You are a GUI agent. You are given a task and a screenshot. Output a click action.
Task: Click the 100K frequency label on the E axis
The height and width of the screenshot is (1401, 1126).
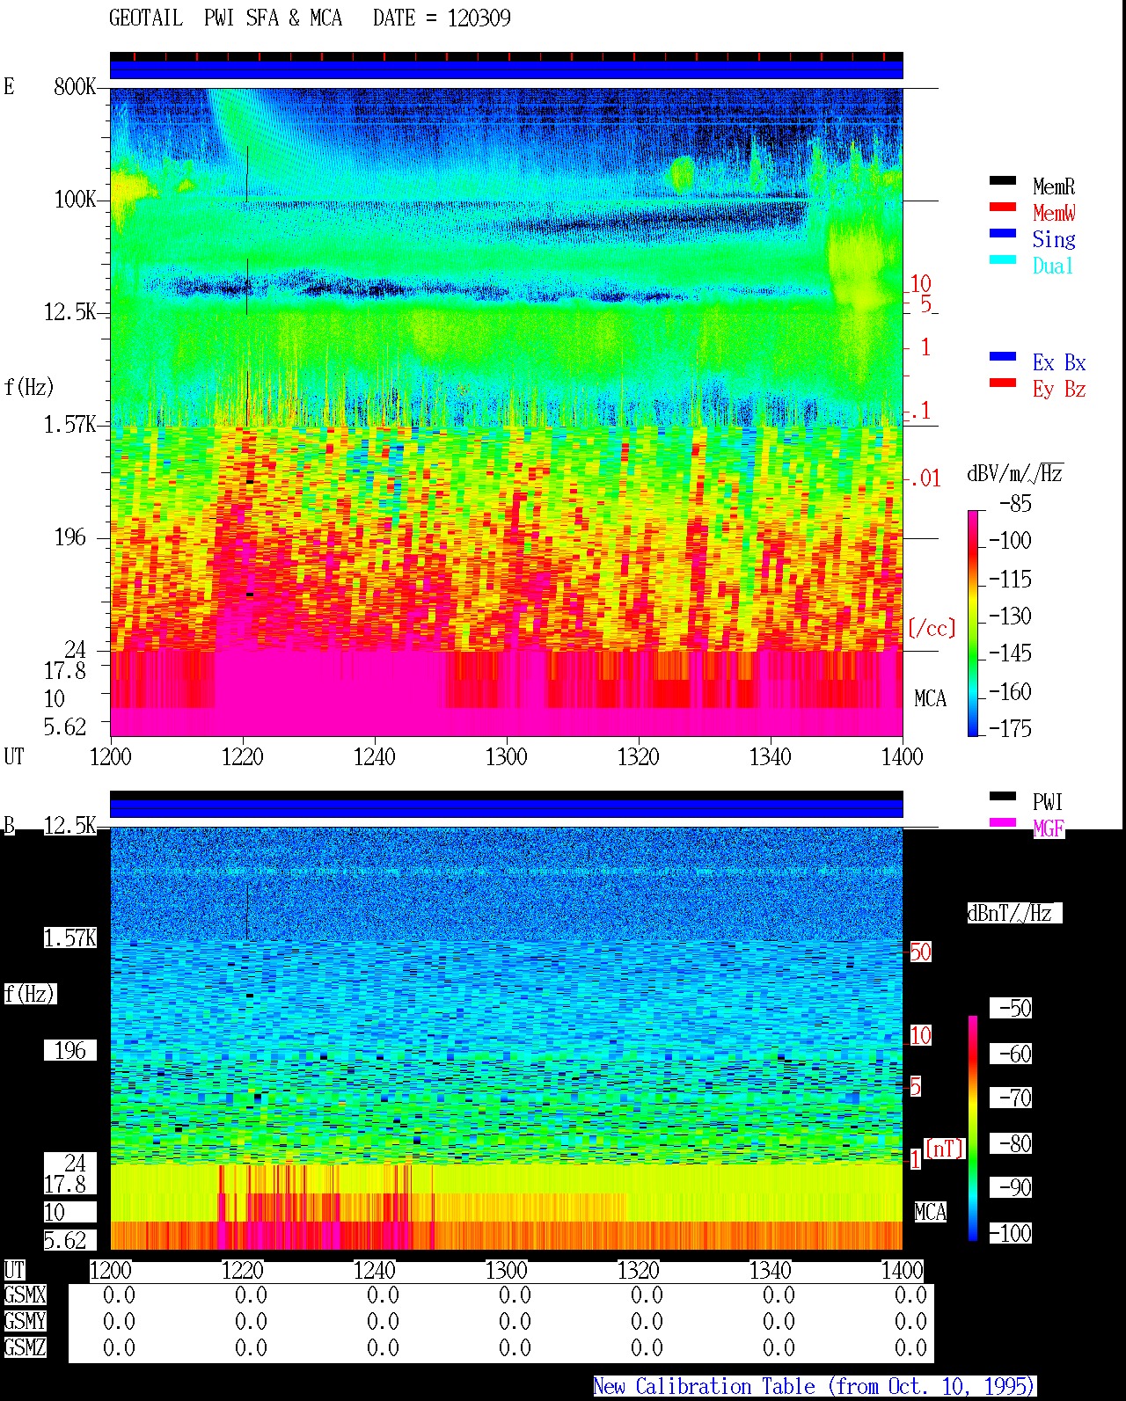(x=76, y=200)
